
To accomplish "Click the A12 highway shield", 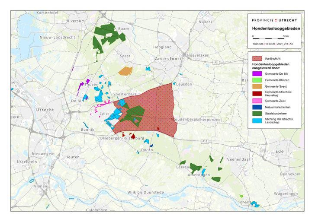I will pyautogui.click(x=205, y=142).
